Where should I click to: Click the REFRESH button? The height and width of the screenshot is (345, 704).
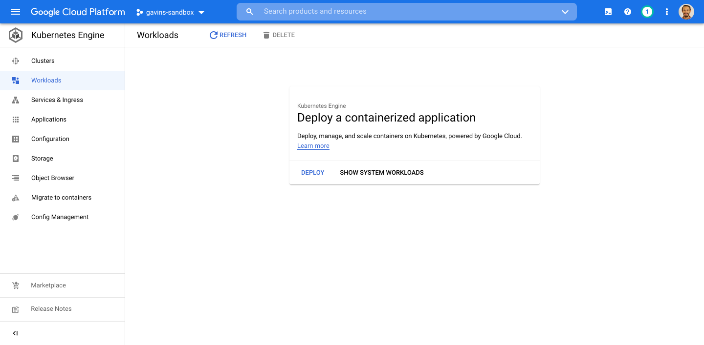228,35
